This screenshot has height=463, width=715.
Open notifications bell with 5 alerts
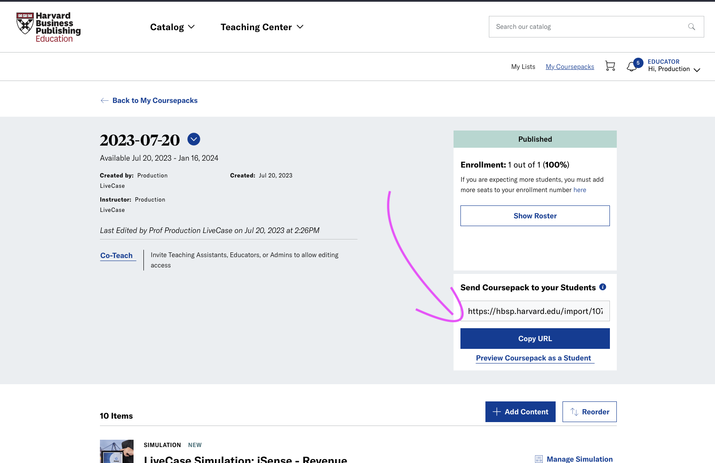pyautogui.click(x=634, y=65)
